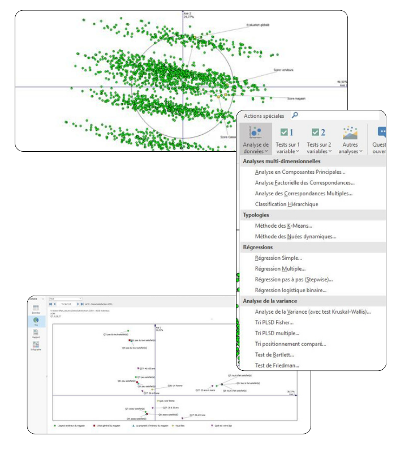Viewport: 396px width, 453px height.
Task: Click Test de Friedman menu entry
Action: 277,365
